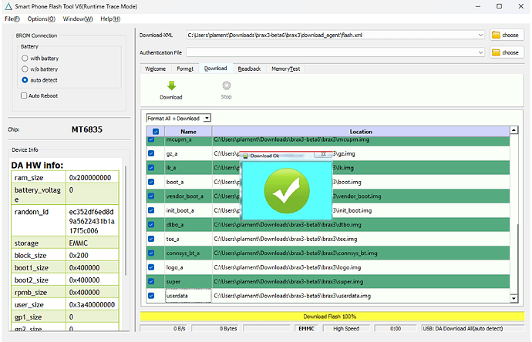Switch to the MemoryTest tab
Image resolution: width=532 pixels, height=342 pixels.
pos(286,69)
